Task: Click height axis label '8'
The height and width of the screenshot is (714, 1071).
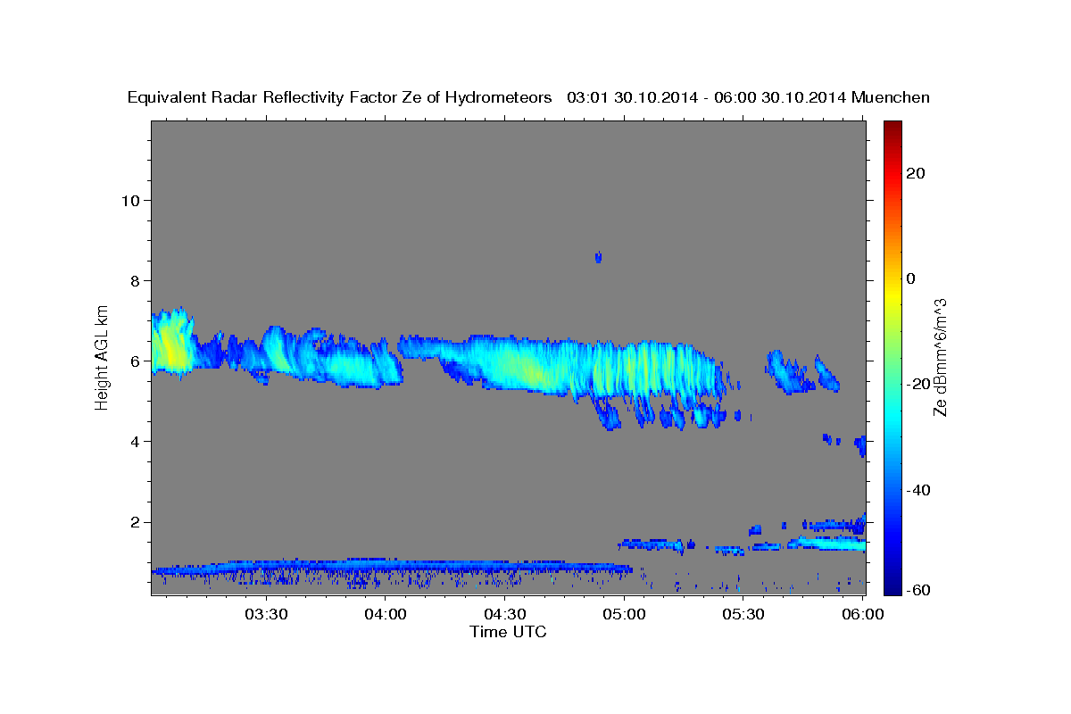Action: point(135,280)
